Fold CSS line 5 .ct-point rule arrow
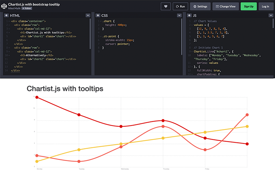The width and height of the screenshot is (275, 183). click(101, 37)
